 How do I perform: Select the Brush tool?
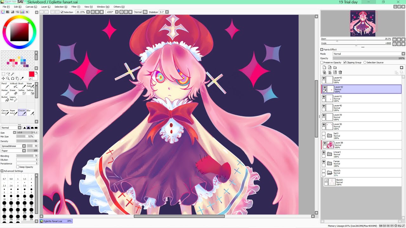click(x=22, y=85)
